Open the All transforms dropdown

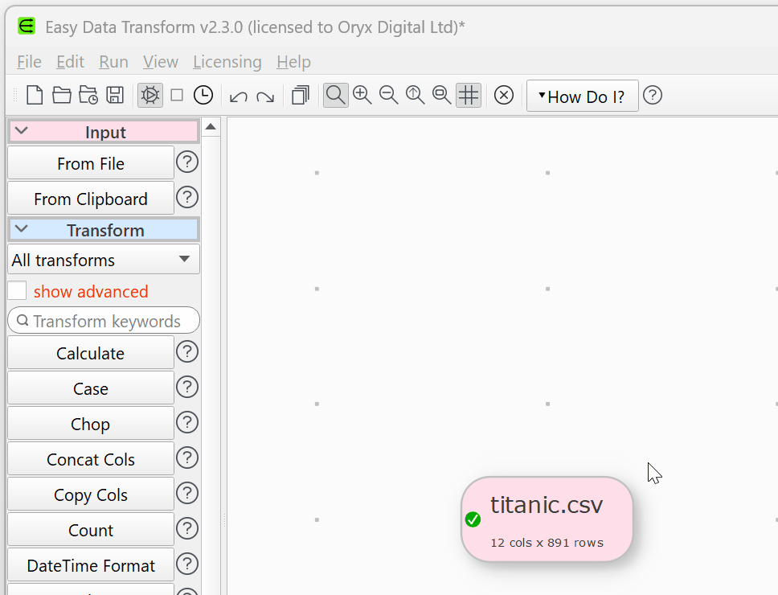[103, 260]
